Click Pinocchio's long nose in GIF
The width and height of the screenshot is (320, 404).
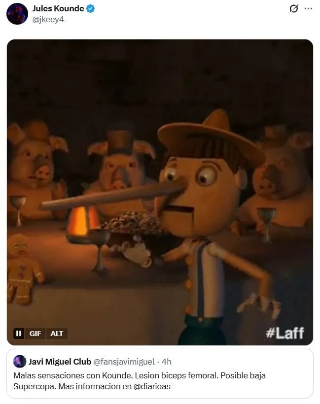[x=111, y=196]
